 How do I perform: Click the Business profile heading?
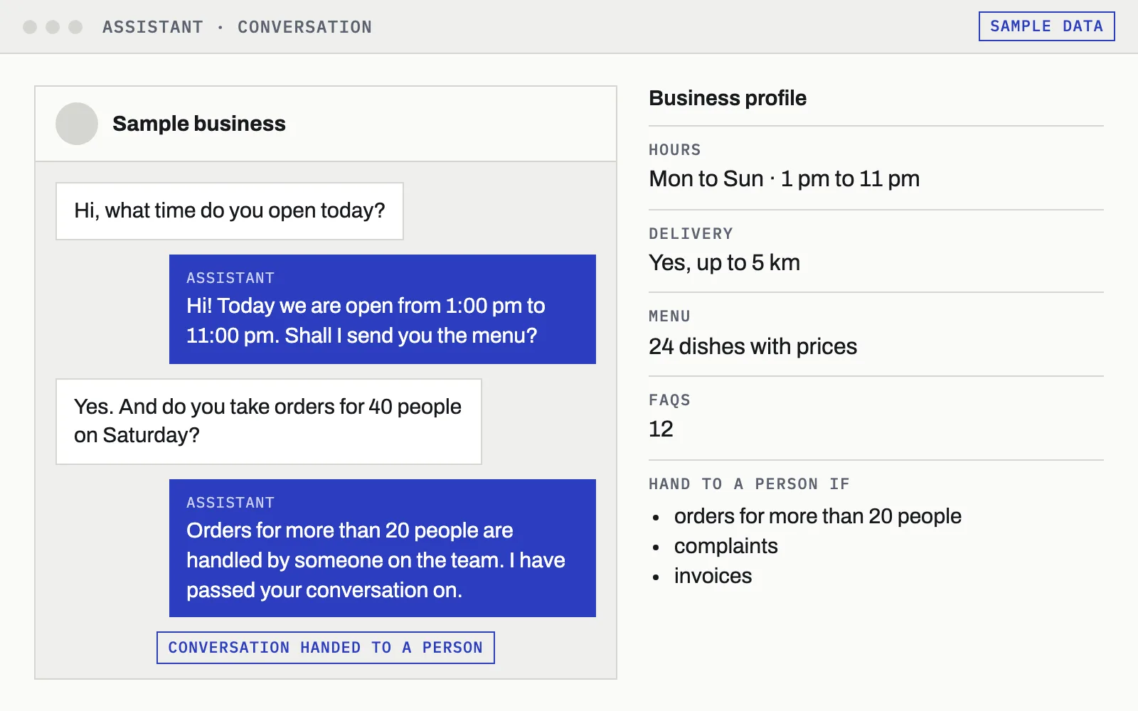click(x=728, y=98)
